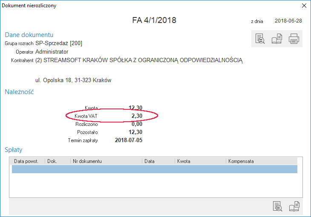Click the document date 2018-06-28

(x=288, y=21)
